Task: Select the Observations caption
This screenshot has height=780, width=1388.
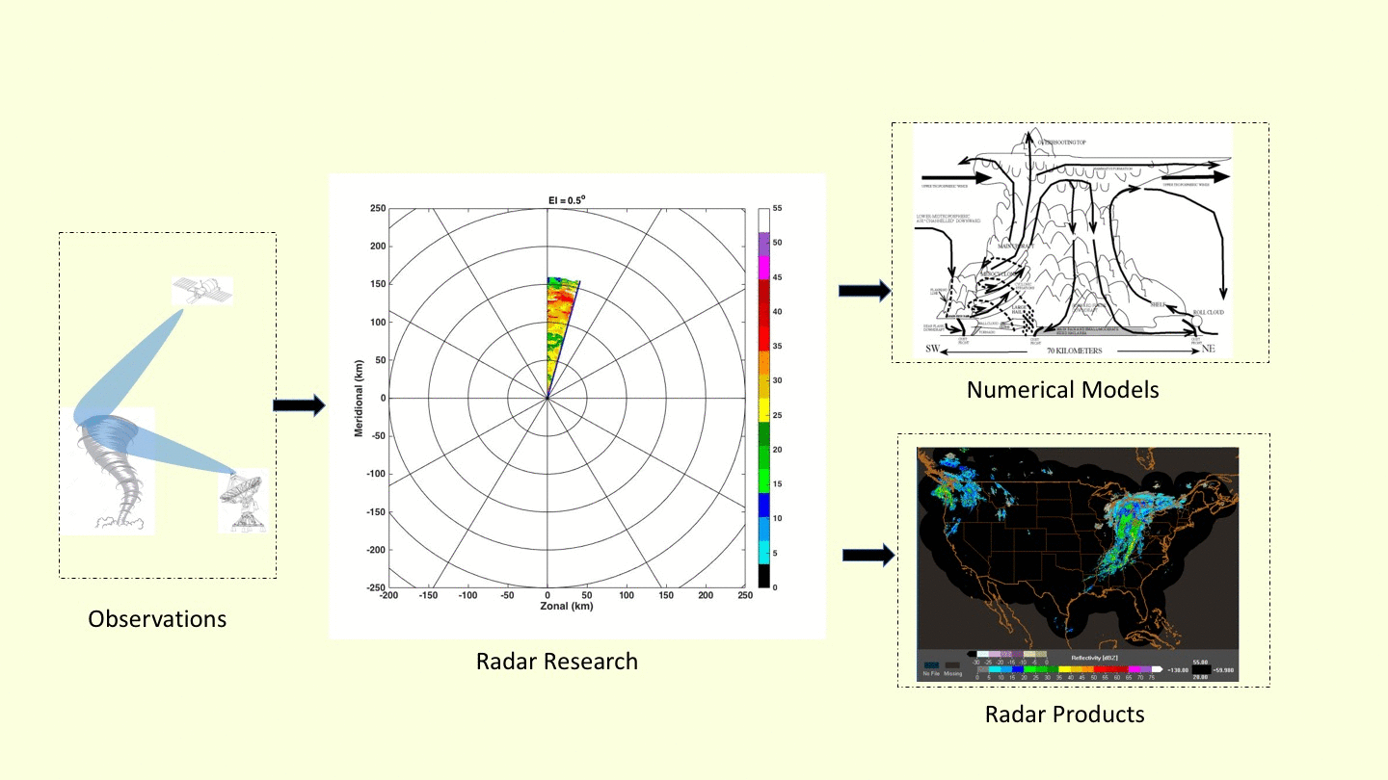Action: 157,618
